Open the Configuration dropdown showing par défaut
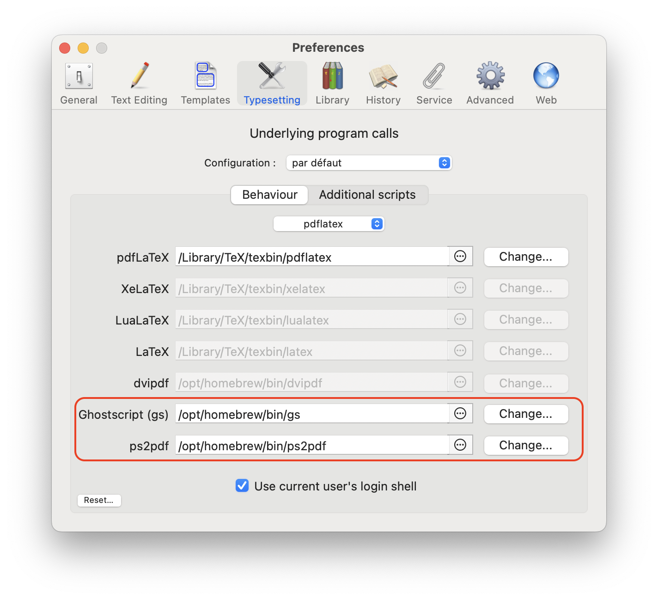The height and width of the screenshot is (600, 658). coord(369,163)
